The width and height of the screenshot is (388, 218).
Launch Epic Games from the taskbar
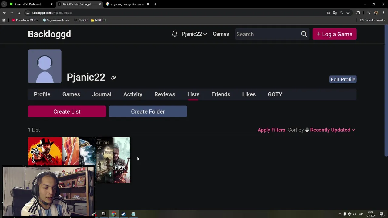click(104, 214)
